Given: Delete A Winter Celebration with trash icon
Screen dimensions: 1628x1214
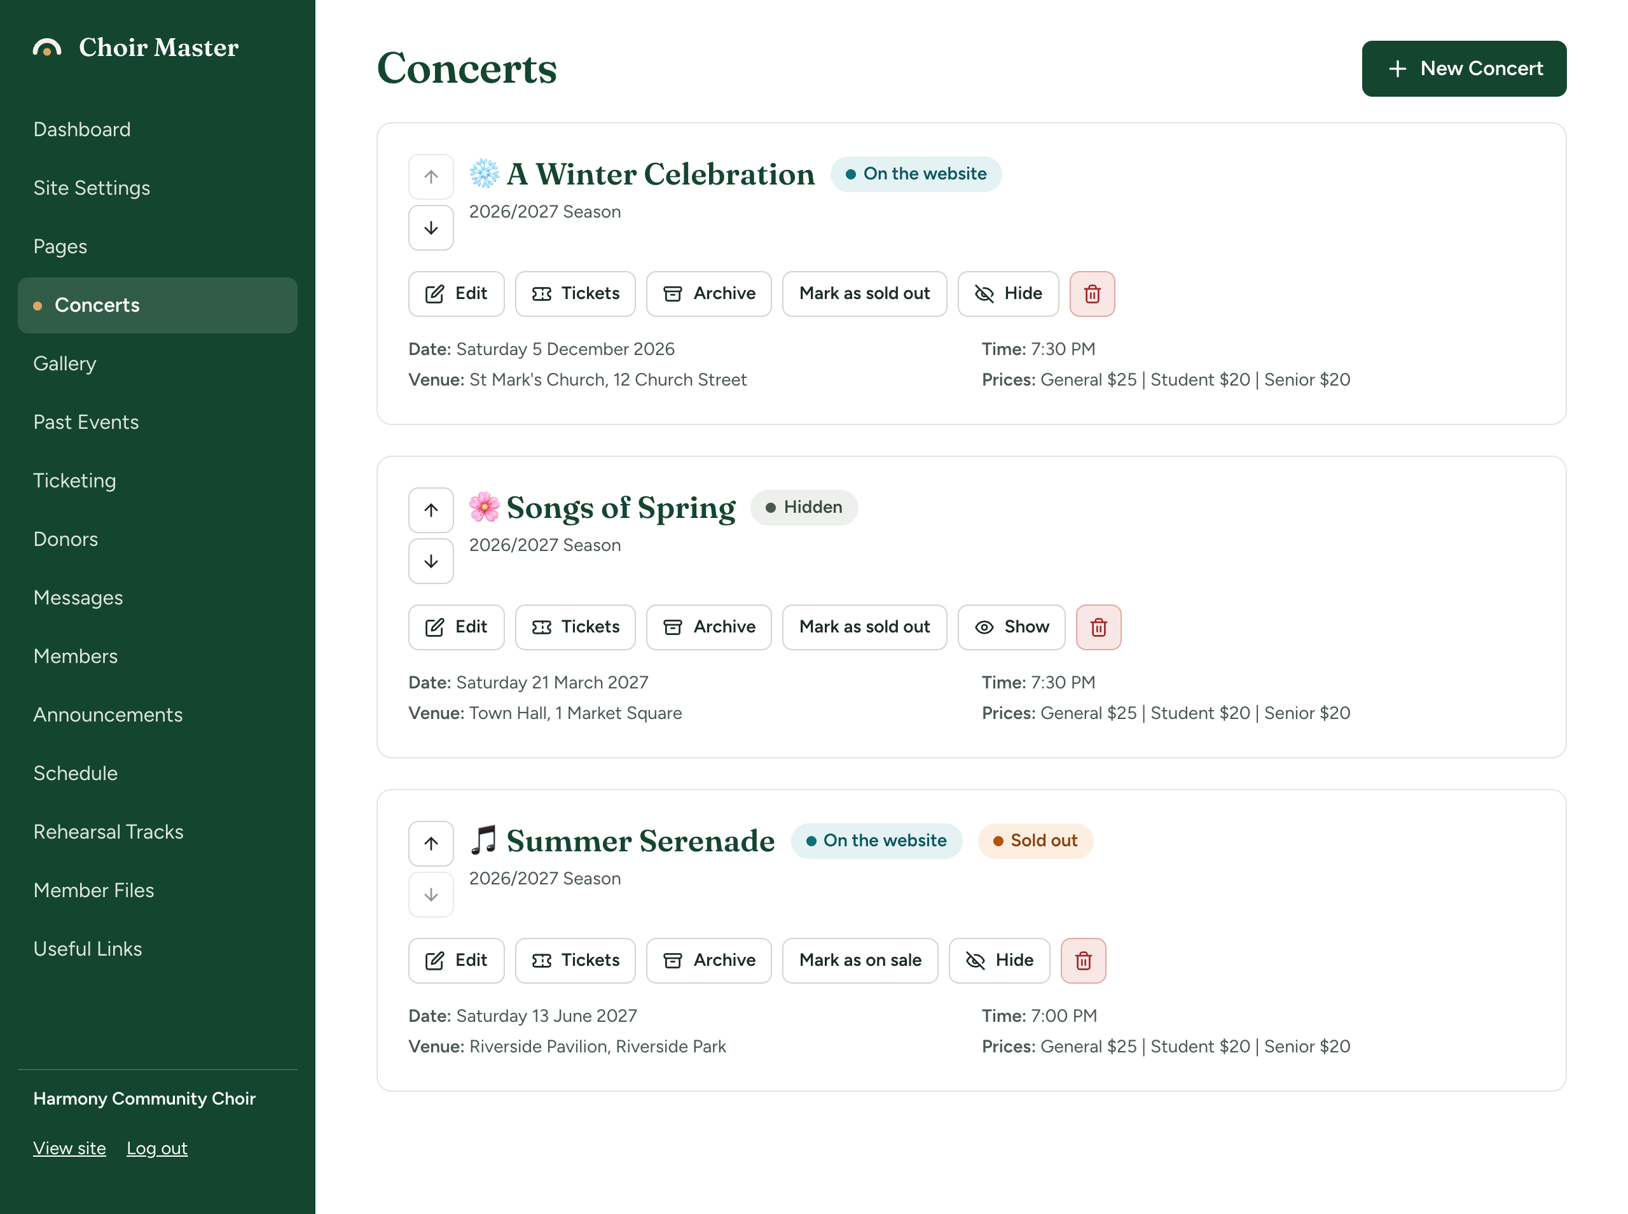Looking at the screenshot, I should [x=1092, y=294].
